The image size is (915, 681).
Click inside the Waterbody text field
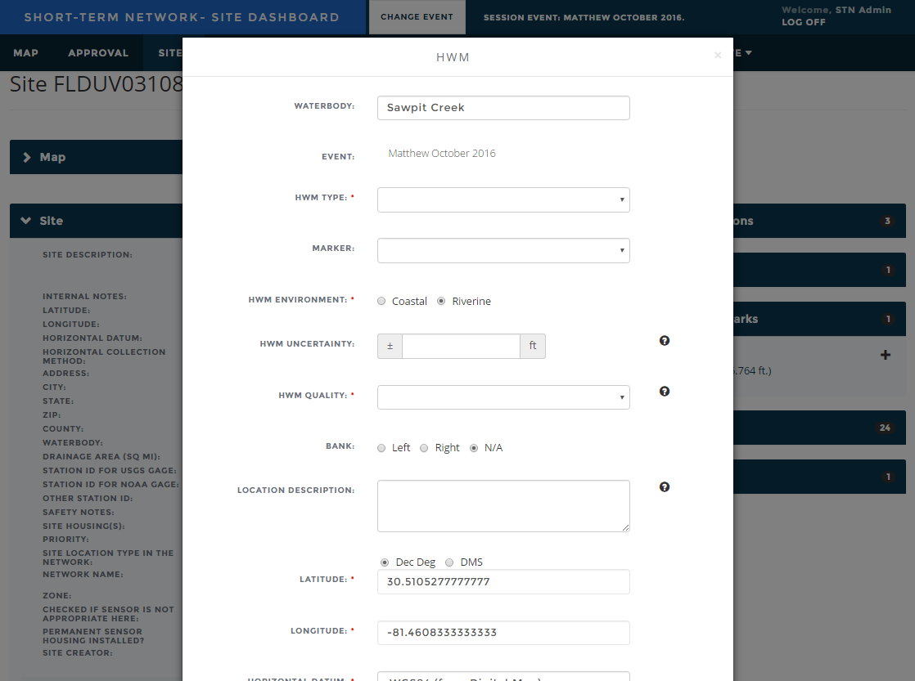coord(503,107)
